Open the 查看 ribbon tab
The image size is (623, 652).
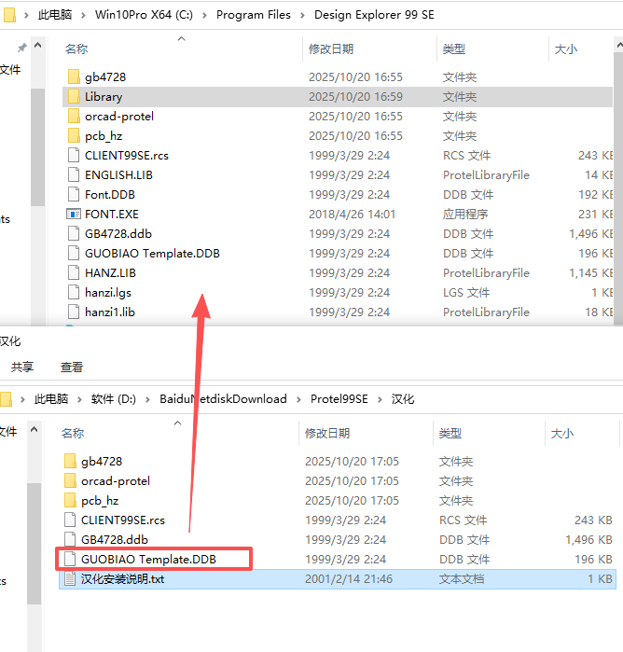point(72,367)
